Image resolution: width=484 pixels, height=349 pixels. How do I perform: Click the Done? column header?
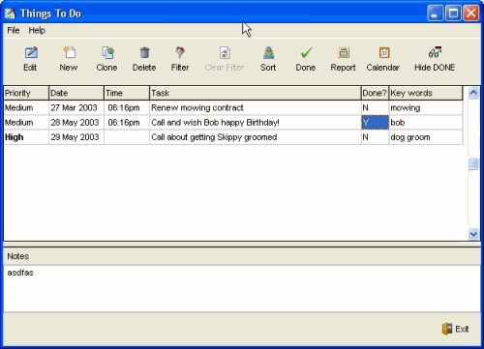375,93
